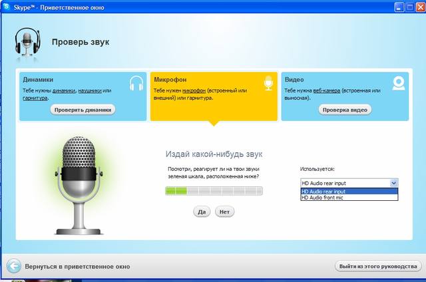This screenshot has height=282, width=426.
Task: Answer Да to the microphone test
Action: (x=202, y=211)
